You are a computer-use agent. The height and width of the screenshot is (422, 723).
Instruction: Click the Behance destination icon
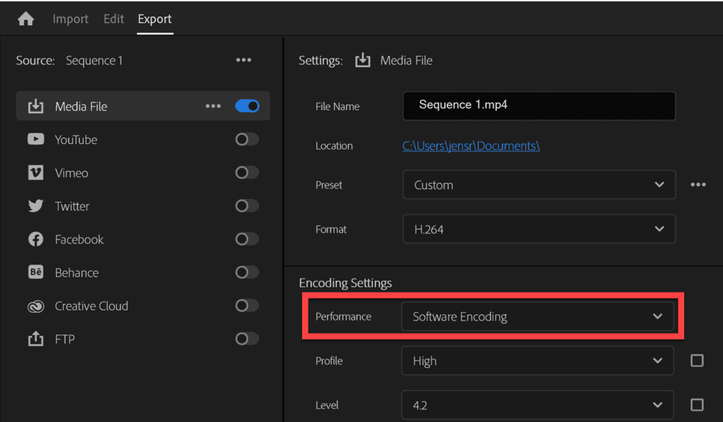35,272
